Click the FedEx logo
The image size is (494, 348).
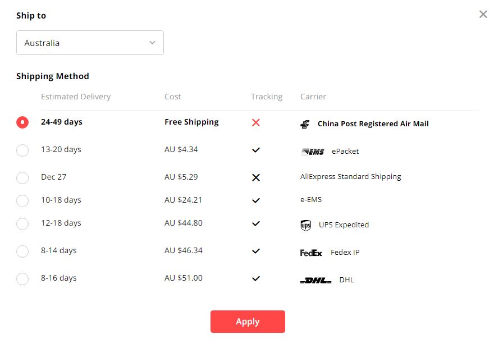(x=311, y=253)
